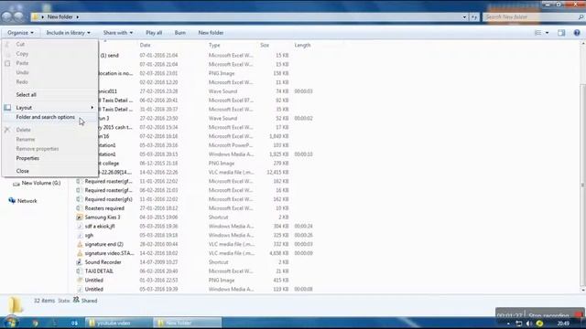Screen dimensions: 586x329
Task: Click Play all button
Action: (154, 33)
